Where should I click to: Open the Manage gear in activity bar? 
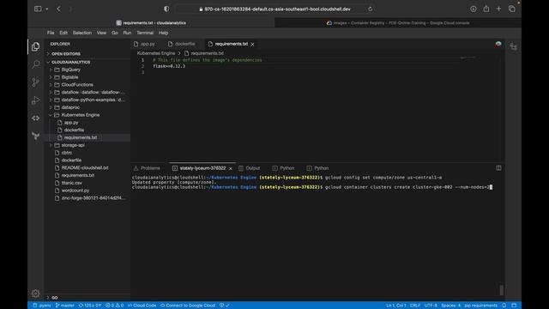(x=35, y=294)
